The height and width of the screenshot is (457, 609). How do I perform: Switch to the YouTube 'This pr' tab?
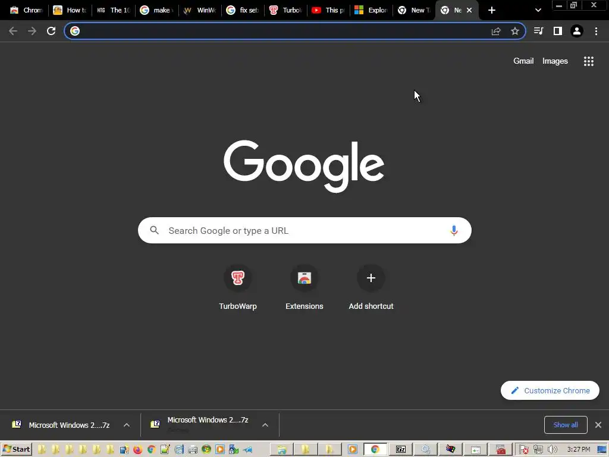[328, 10]
